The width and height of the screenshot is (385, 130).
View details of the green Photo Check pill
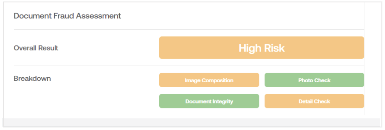coord(314,80)
